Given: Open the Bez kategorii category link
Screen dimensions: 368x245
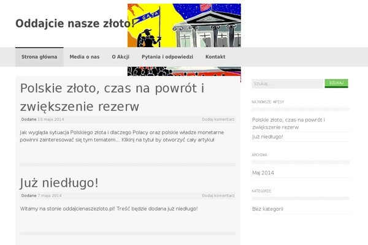Looking at the screenshot, I should pos(267,209).
